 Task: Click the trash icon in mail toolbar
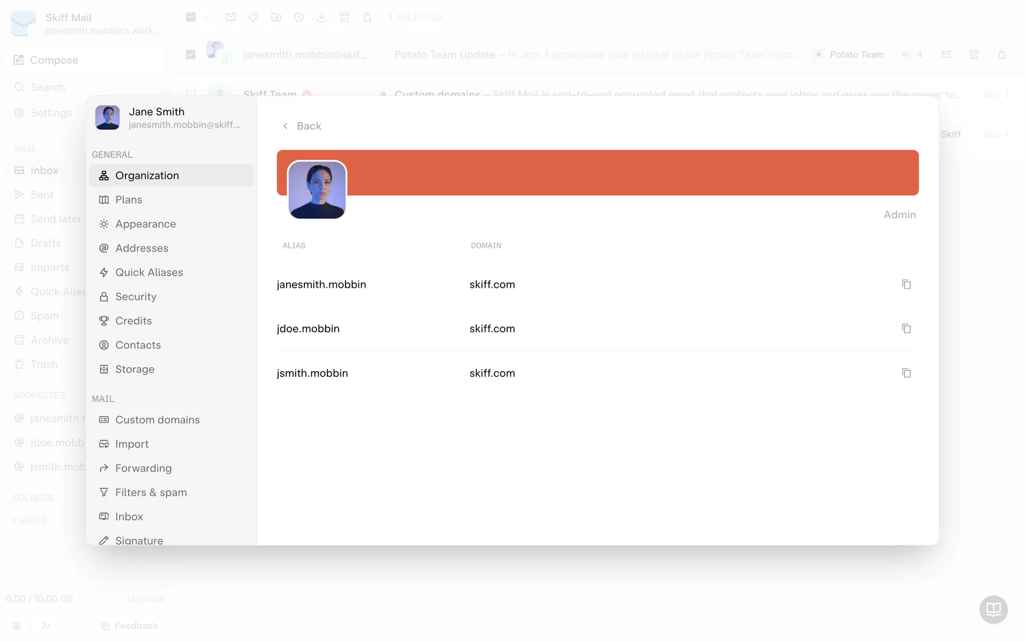(x=367, y=17)
